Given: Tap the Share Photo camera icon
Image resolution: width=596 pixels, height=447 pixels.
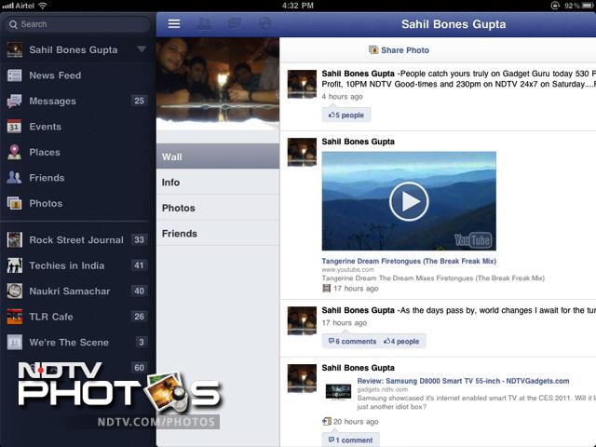Looking at the screenshot, I should (x=373, y=49).
